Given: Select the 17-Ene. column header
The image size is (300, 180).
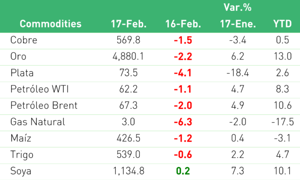Looking at the screenshot, I should (x=238, y=24).
